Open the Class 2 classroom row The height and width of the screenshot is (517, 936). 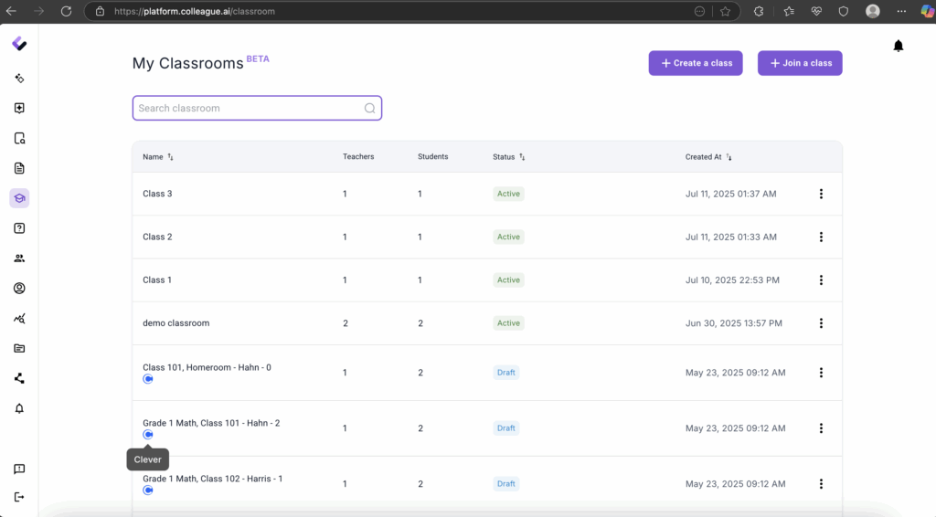coord(157,237)
